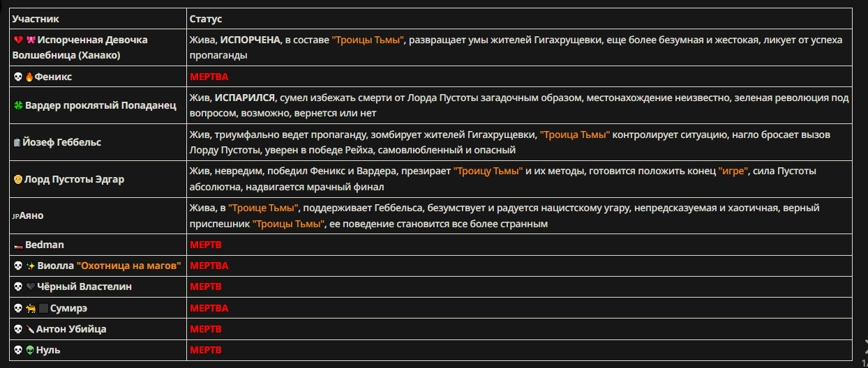
Task: Click the red МЕРТВА status for Сумирэ
Action: pyautogui.click(x=209, y=308)
